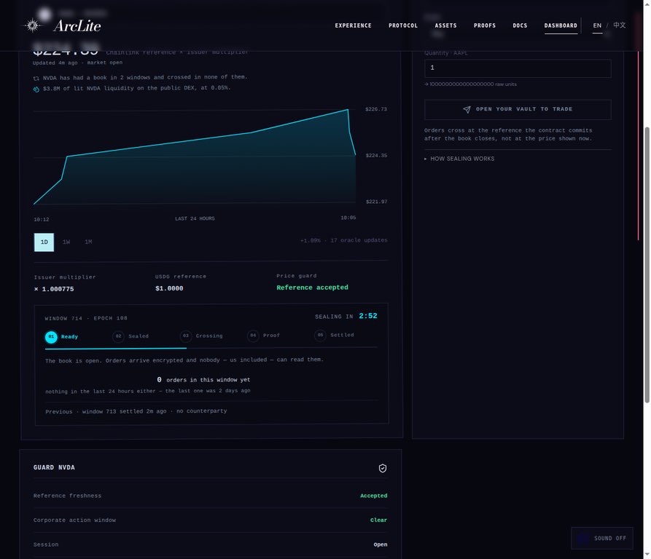651x559 pixels.
Task: Click the sealing countdown 2:52
Action: point(368,316)
